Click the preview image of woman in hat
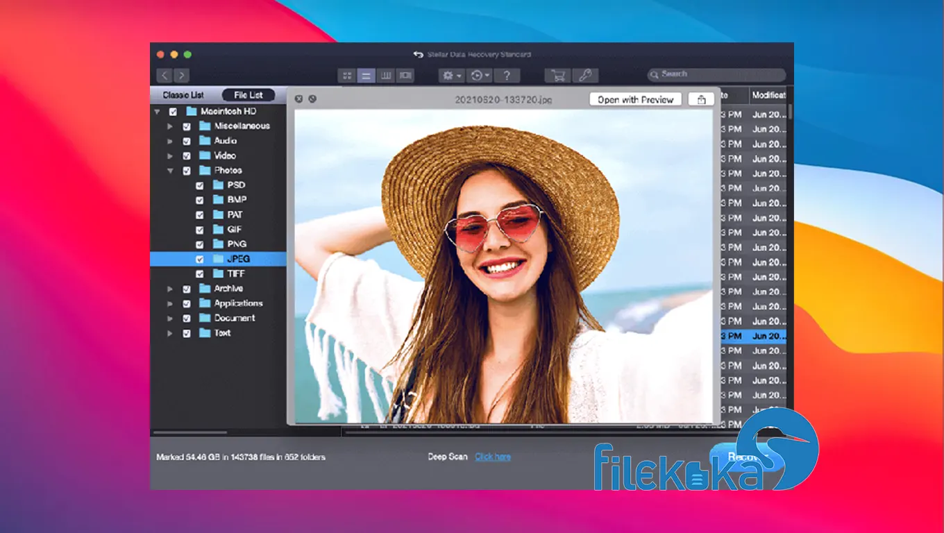944x533 pixels. (504, 266)
